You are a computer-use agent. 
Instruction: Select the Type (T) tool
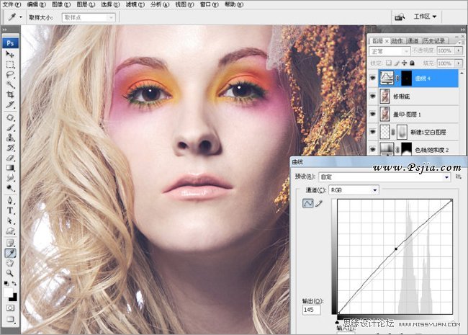[x=10, y=210]
